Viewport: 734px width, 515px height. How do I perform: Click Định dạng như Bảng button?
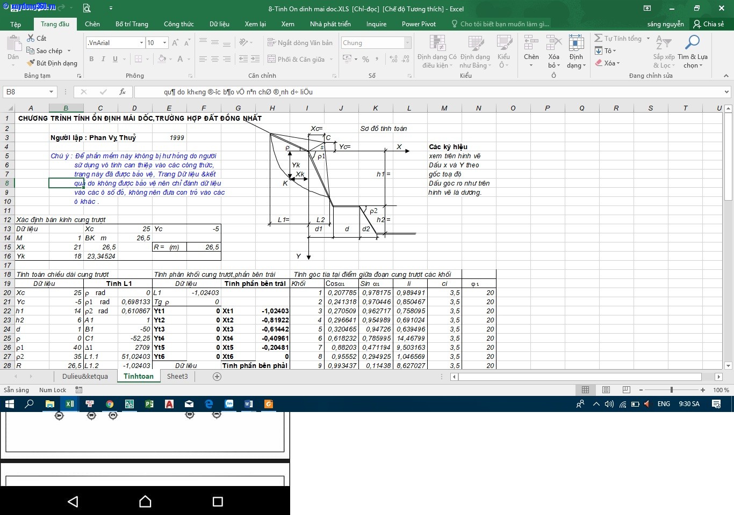coord(475,51)
